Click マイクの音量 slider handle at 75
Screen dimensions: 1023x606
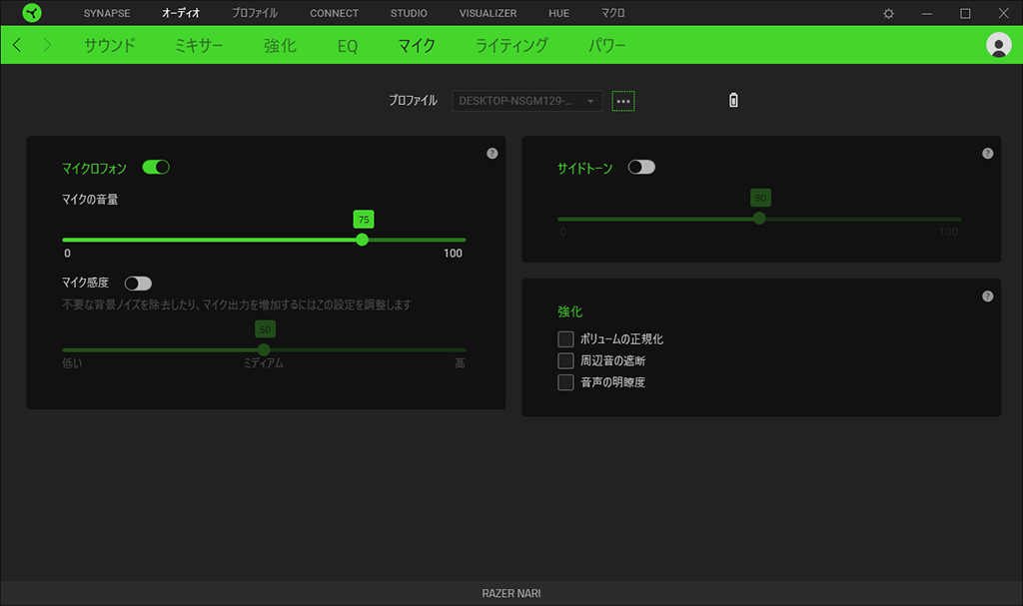click(x=362, y=240)
